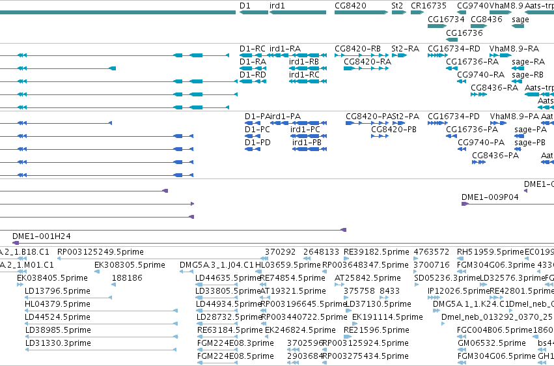The height and width of the screenshot is (366, 554).
Task: Click the VhaM8.9-RA transcript label
Action: tap(514, 49)
